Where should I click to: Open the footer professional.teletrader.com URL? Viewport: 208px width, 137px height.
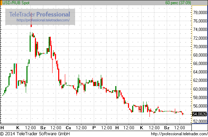[x=179, y=134]
